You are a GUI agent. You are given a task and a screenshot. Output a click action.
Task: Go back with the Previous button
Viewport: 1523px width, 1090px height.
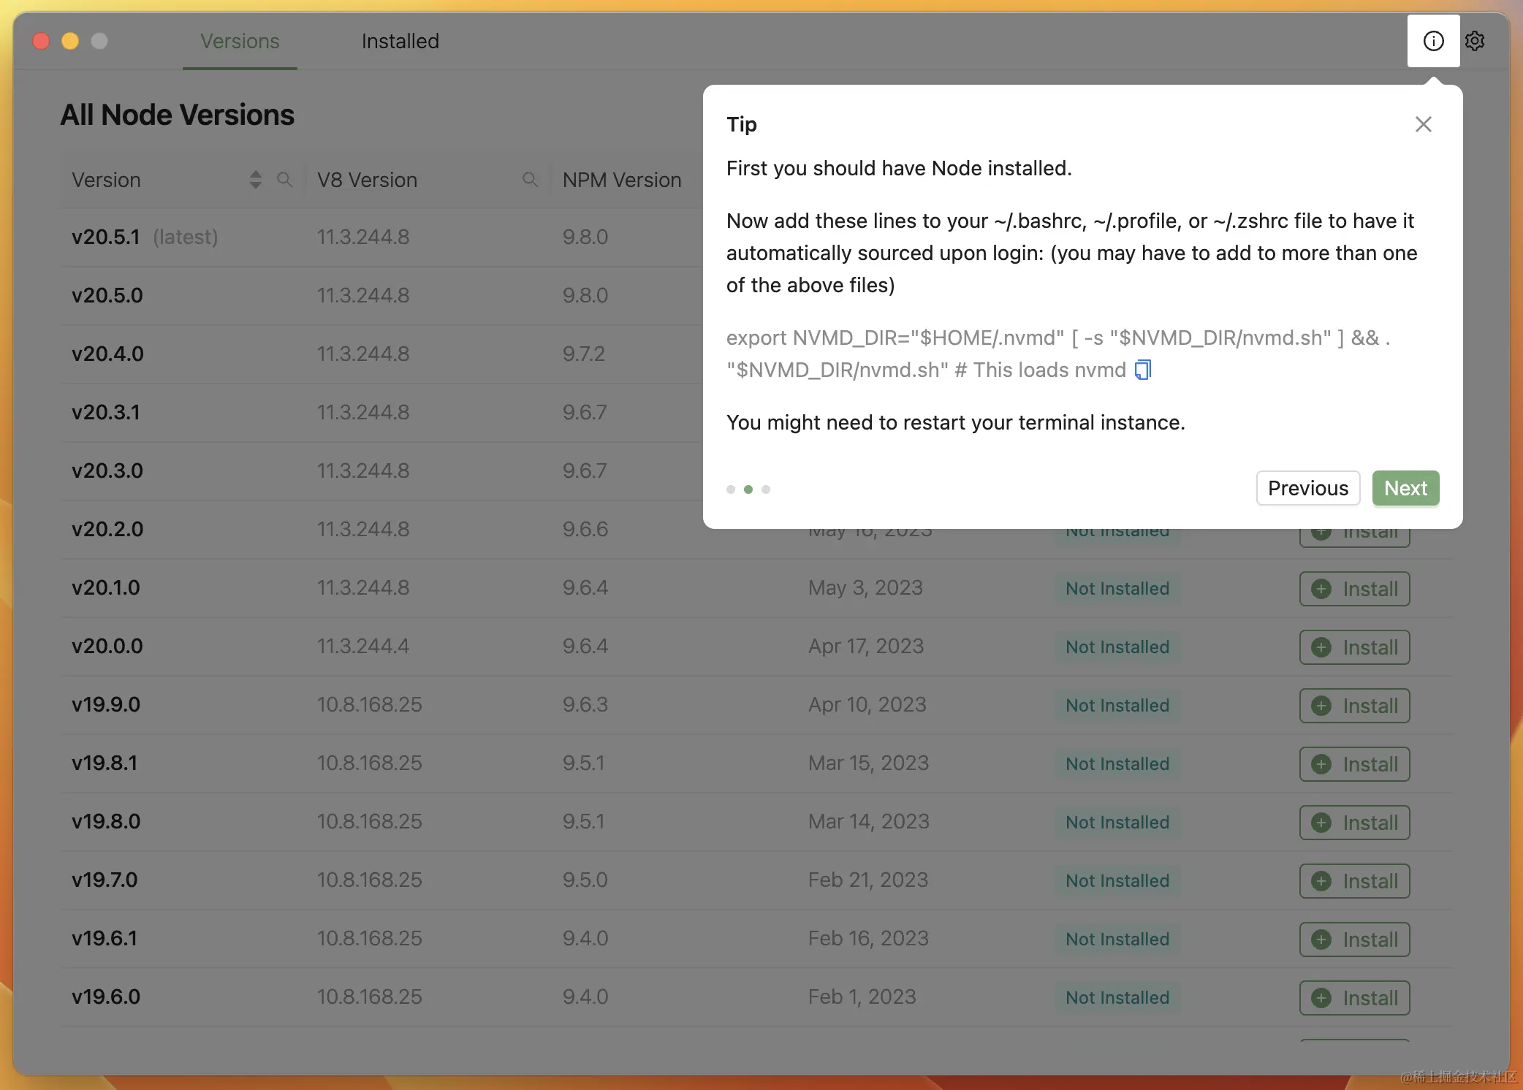point(1307,488)
